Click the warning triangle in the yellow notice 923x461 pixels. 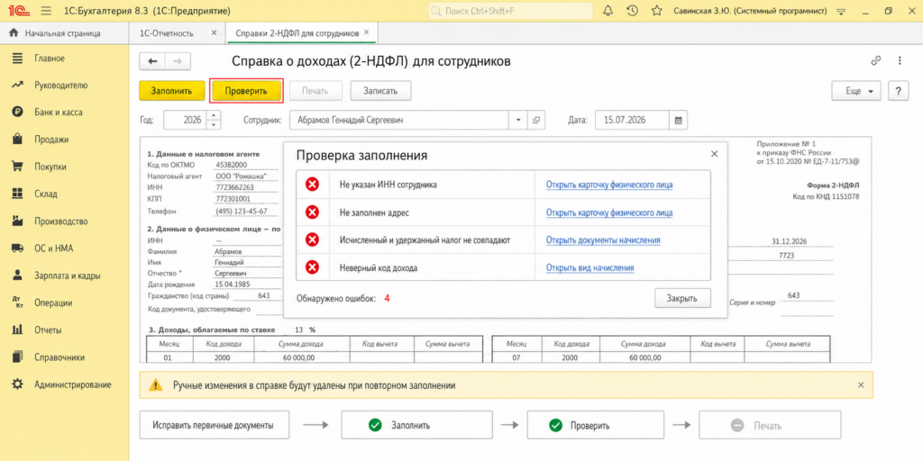pyautogui.click(x=155, y=385)
